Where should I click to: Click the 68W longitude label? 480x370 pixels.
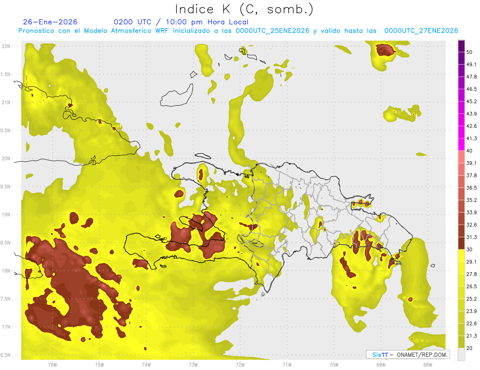coord(427,364)
